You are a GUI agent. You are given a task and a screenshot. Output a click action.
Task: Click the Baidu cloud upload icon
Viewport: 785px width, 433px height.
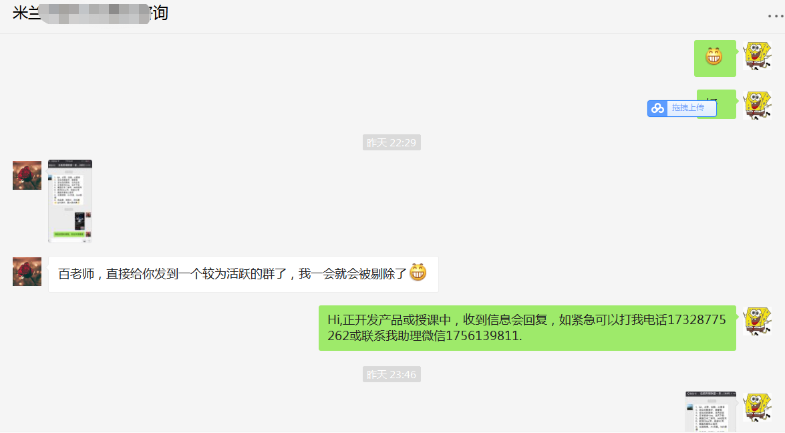click(x=657, y=108)
